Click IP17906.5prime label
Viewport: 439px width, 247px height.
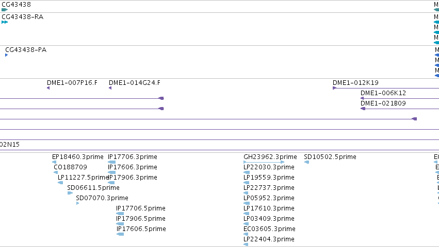click(x=141, y=219)
